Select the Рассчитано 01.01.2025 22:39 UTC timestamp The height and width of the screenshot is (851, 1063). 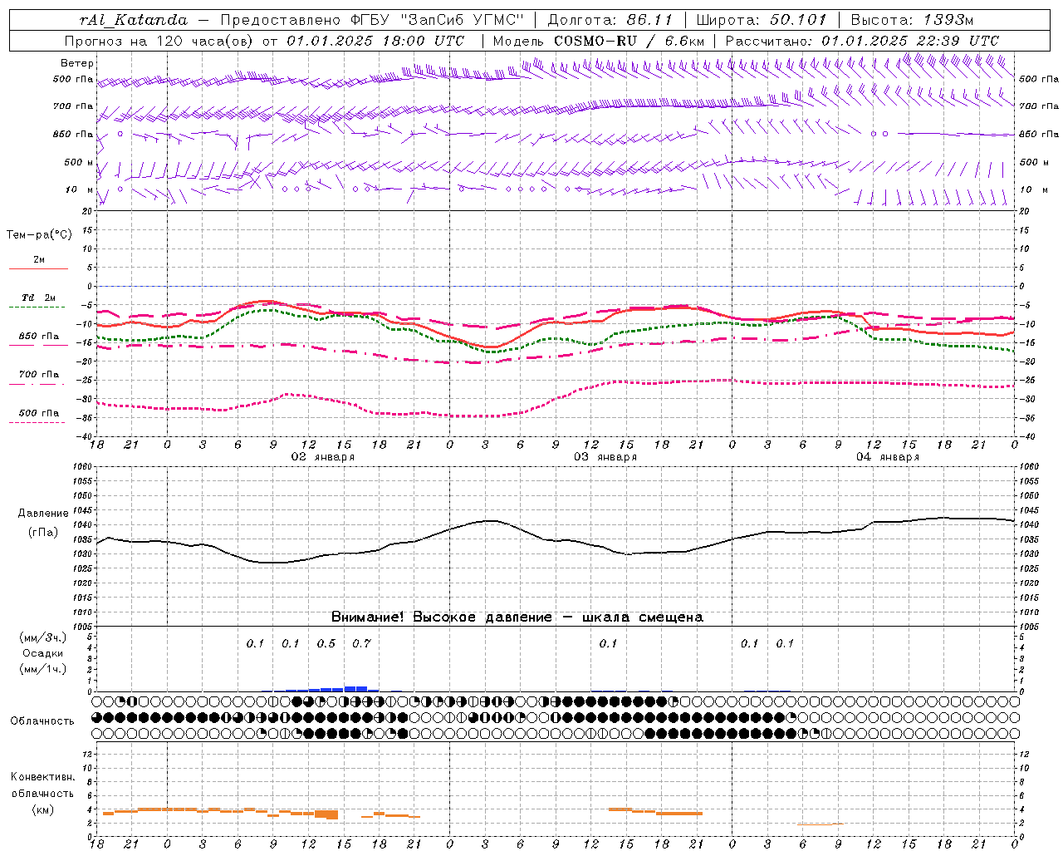[862, 41]
